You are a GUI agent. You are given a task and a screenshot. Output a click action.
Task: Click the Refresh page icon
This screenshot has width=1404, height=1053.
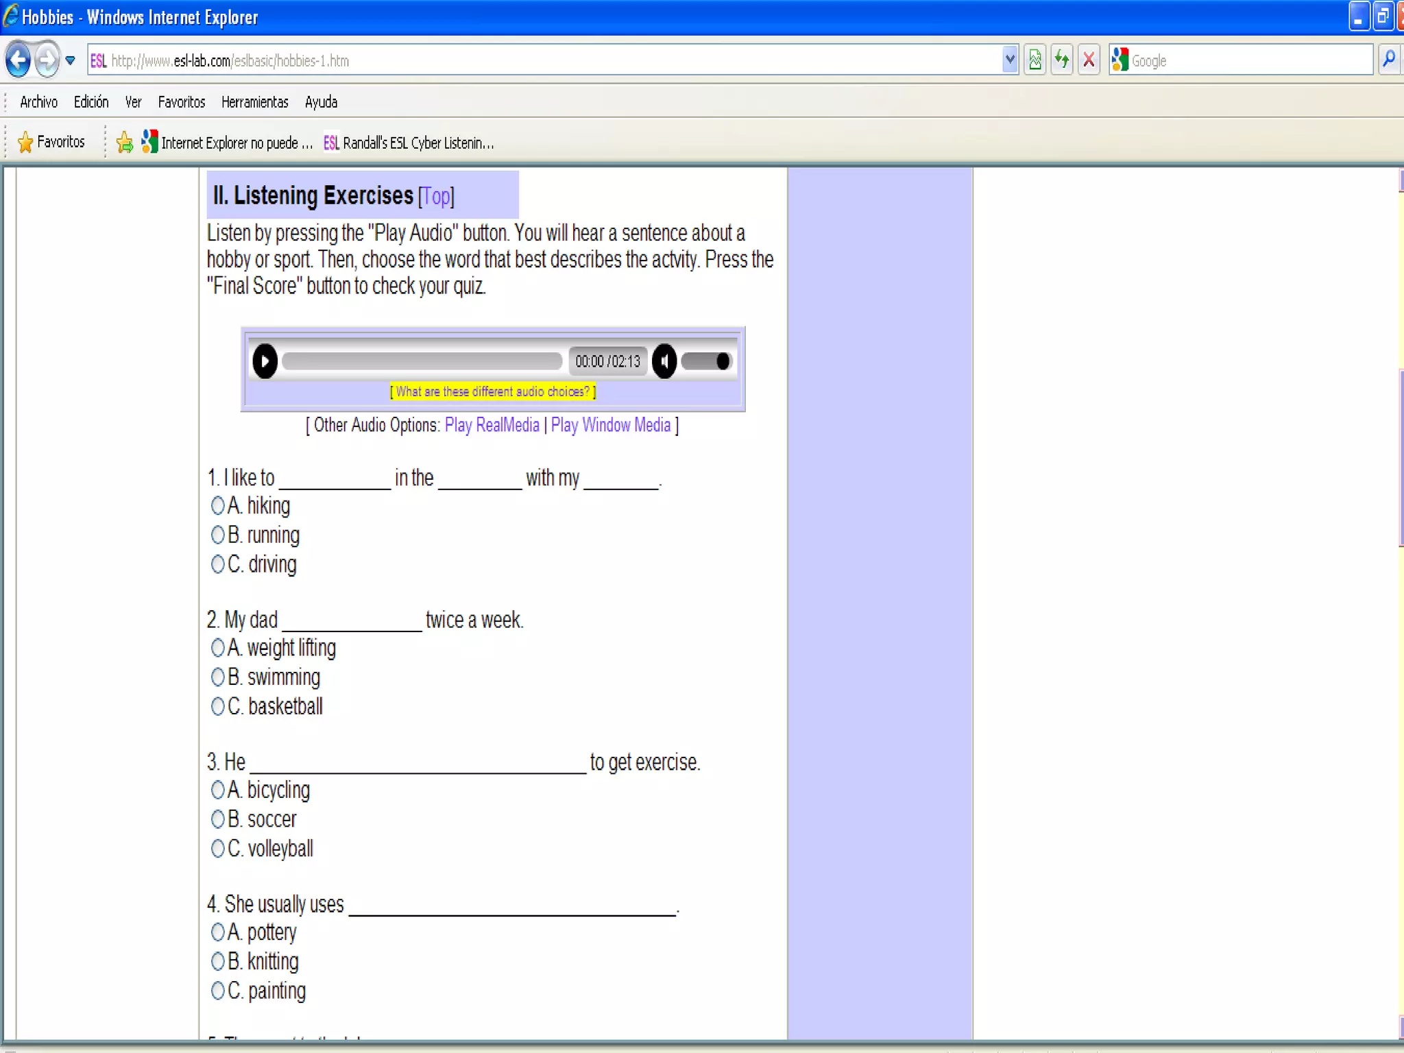[x=1062, y=60]
